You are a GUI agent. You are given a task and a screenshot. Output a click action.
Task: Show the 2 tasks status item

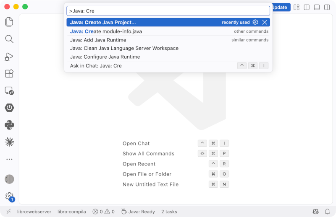(169, 212)
